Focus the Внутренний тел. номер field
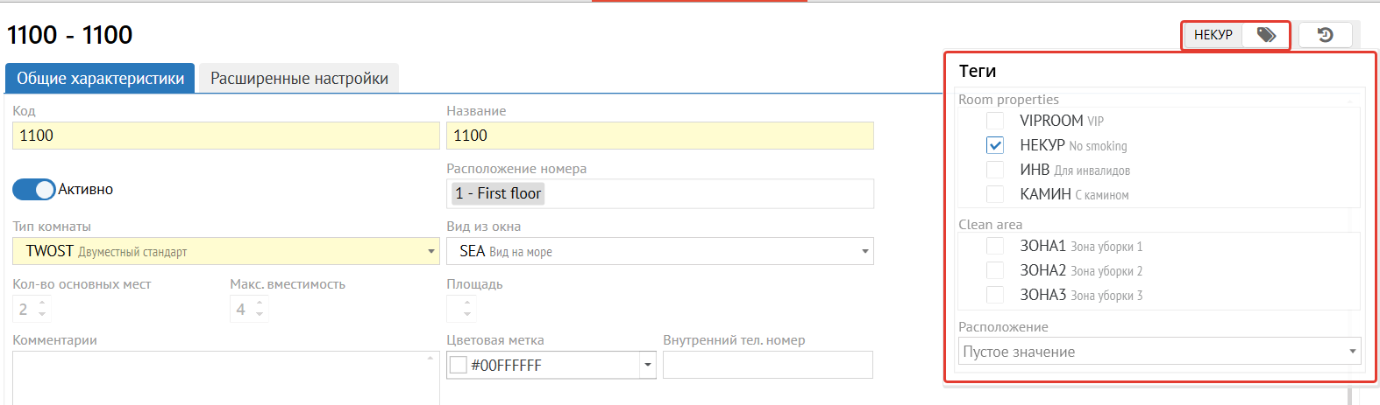 [767, 365]
